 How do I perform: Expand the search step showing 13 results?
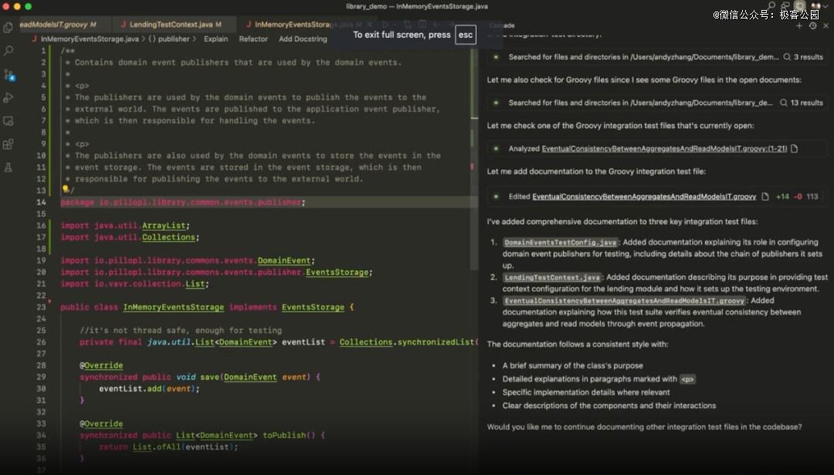[657, 103]
